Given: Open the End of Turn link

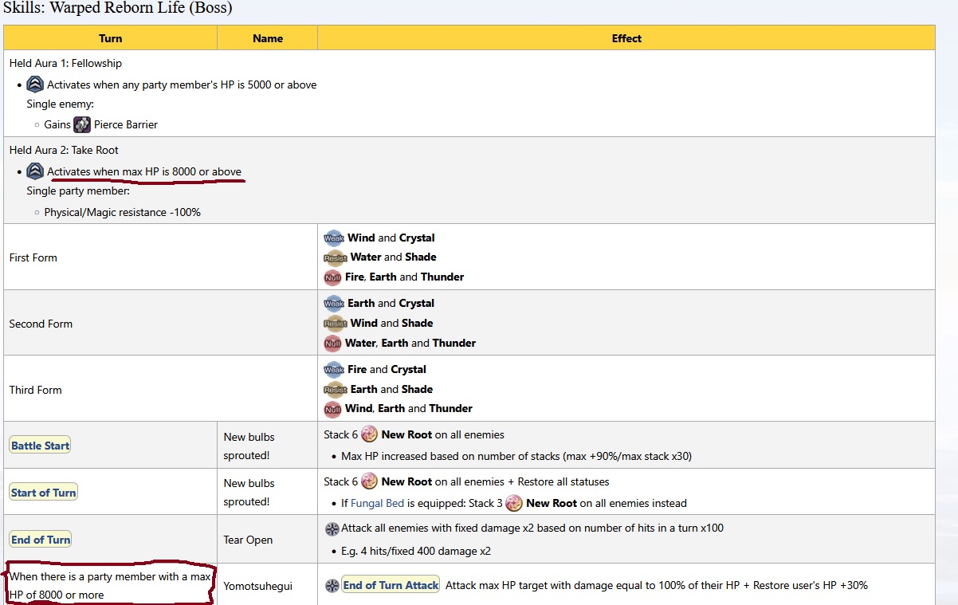Looking at the screenshot, I should 41,540.
